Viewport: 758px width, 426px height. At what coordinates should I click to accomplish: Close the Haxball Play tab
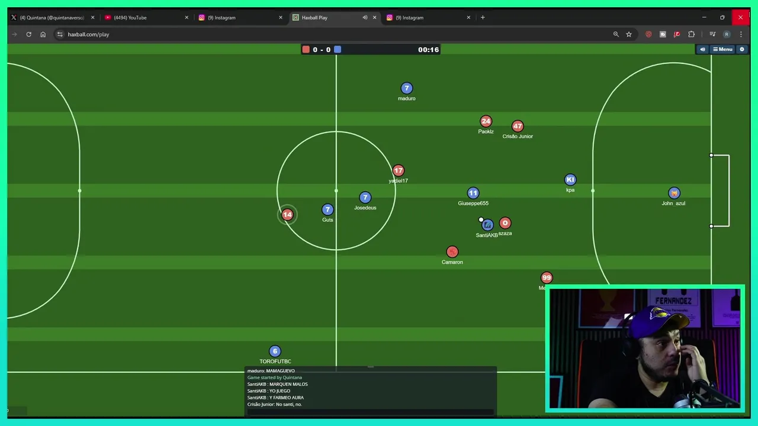(x=374, y=18)
